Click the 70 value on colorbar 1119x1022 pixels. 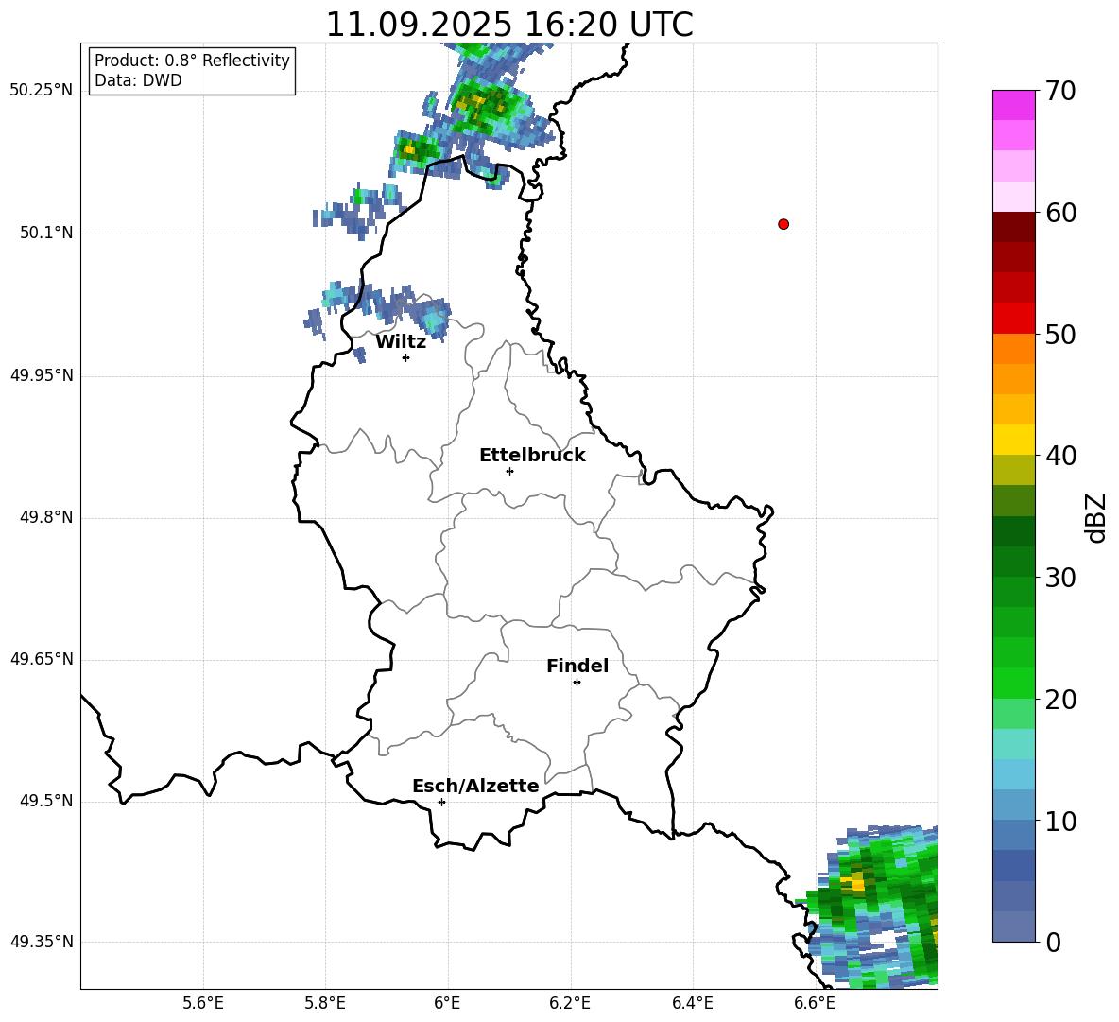(x=1060, y=91)
